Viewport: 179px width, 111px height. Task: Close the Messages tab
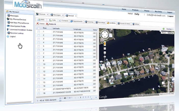pyautogui.click(x=63, y=15)
